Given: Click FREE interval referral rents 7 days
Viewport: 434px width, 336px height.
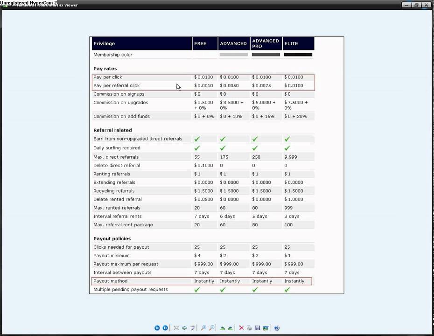Looking at the screenshot, I should point(202,216).
